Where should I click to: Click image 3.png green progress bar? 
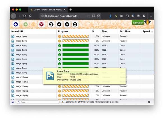coord(75,45)
